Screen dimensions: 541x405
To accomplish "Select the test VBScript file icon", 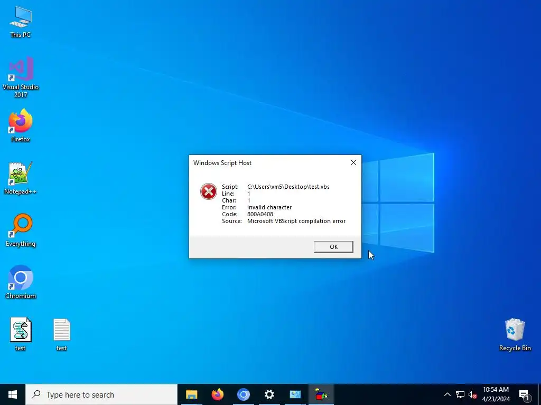I will 21,334.
